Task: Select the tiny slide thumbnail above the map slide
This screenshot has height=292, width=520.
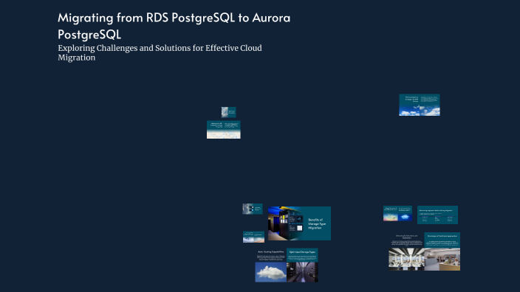Action: point(228,112)
